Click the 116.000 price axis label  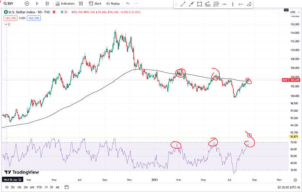pyautogui.click(x=295, y=25)
